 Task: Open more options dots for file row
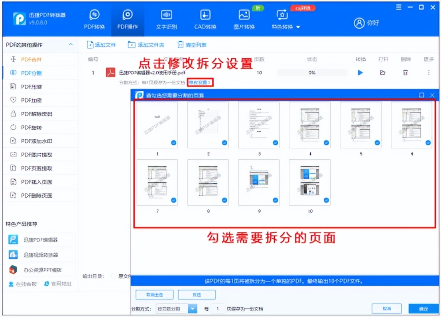pyautogui.click(x=429, y=73)
